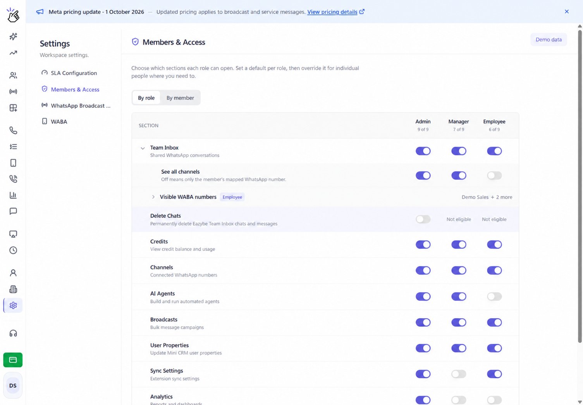The image size is (583, 405).
Task: Open the sparkle AI icon in sidebar
Action: [13, 36]
